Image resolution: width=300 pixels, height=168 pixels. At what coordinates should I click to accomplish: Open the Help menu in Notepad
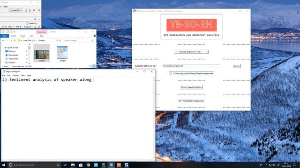[x=29, y=76]
